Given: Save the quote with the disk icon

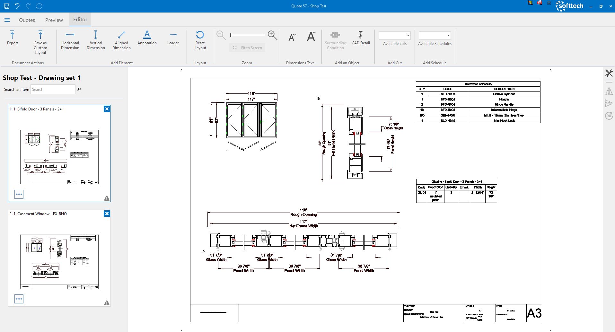Looking at the screenshot, I should point(6,6).
